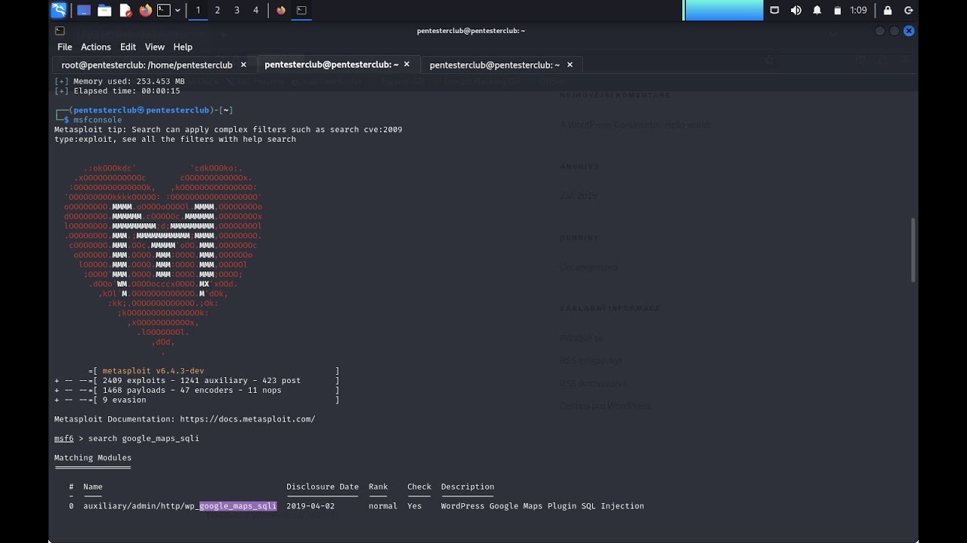
Task: Click the terminal window title bar icon
Action: pos(60,31)
